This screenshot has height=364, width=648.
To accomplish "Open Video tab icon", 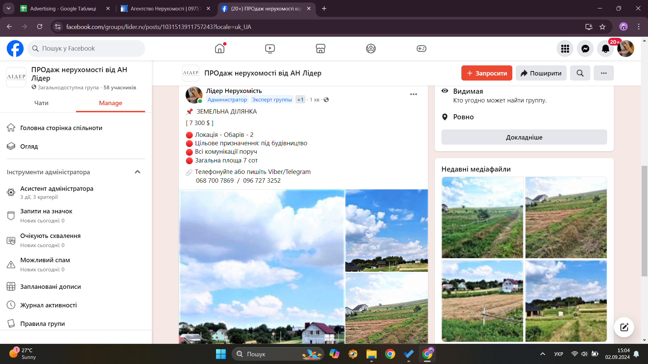I will (270, 49).
